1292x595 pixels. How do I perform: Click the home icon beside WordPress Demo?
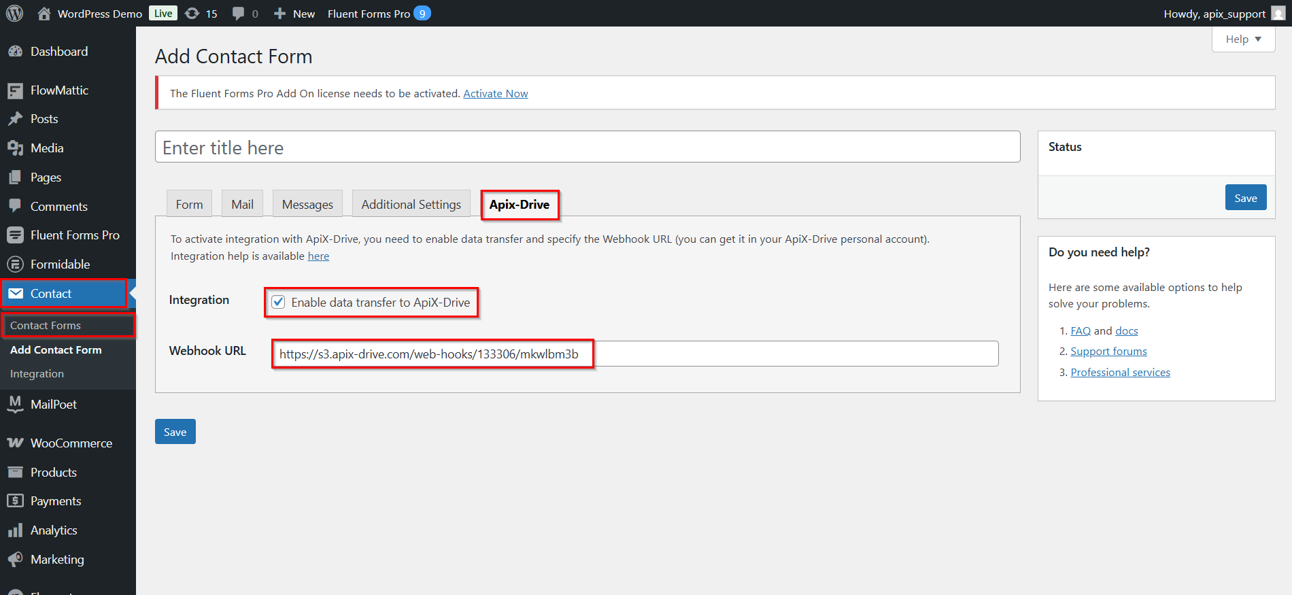coord(44,13)
